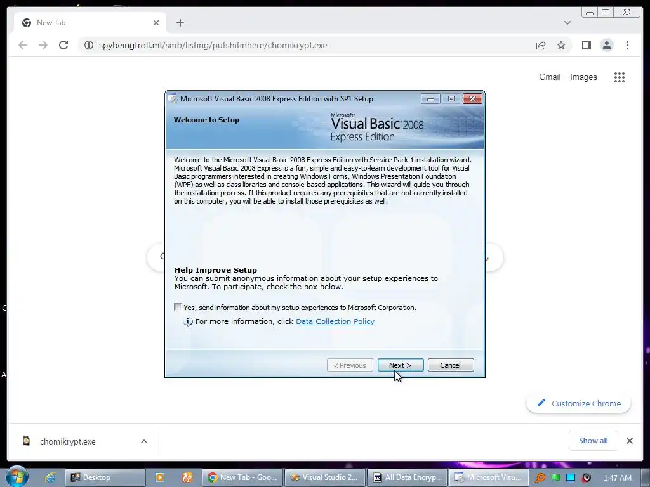Click the Customize Chrome button
The width and height of the screenshot is (650, 487).
[x=579, y=403]
